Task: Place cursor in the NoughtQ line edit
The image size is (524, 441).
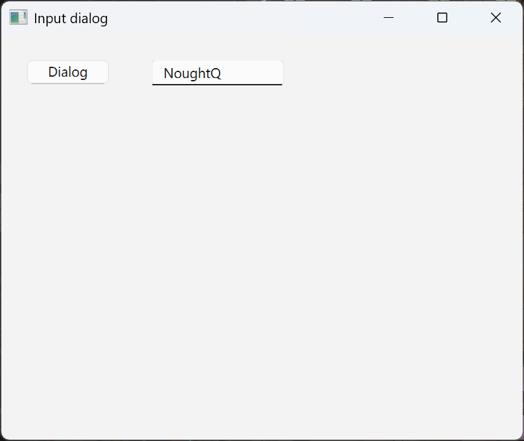Action: pos(217,73)
